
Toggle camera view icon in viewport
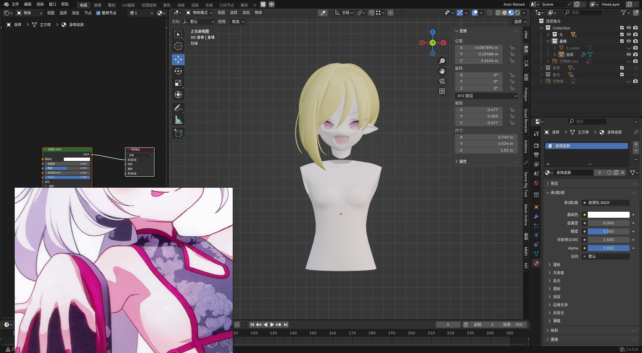442,81
